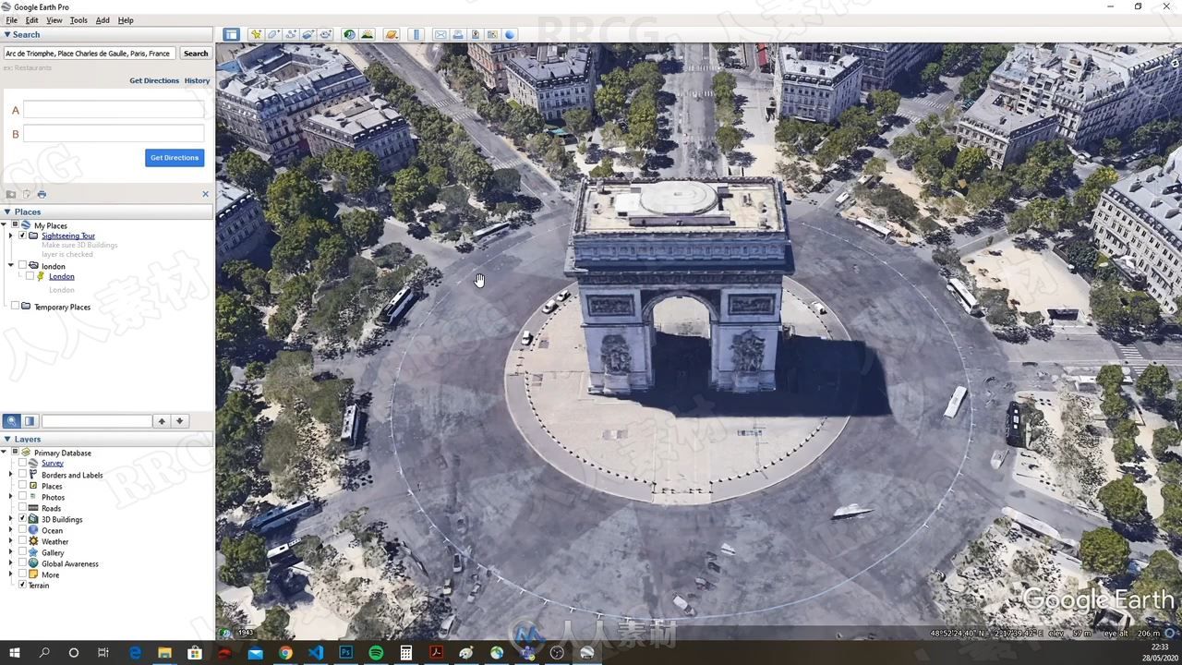Open the Help menu

126,19
